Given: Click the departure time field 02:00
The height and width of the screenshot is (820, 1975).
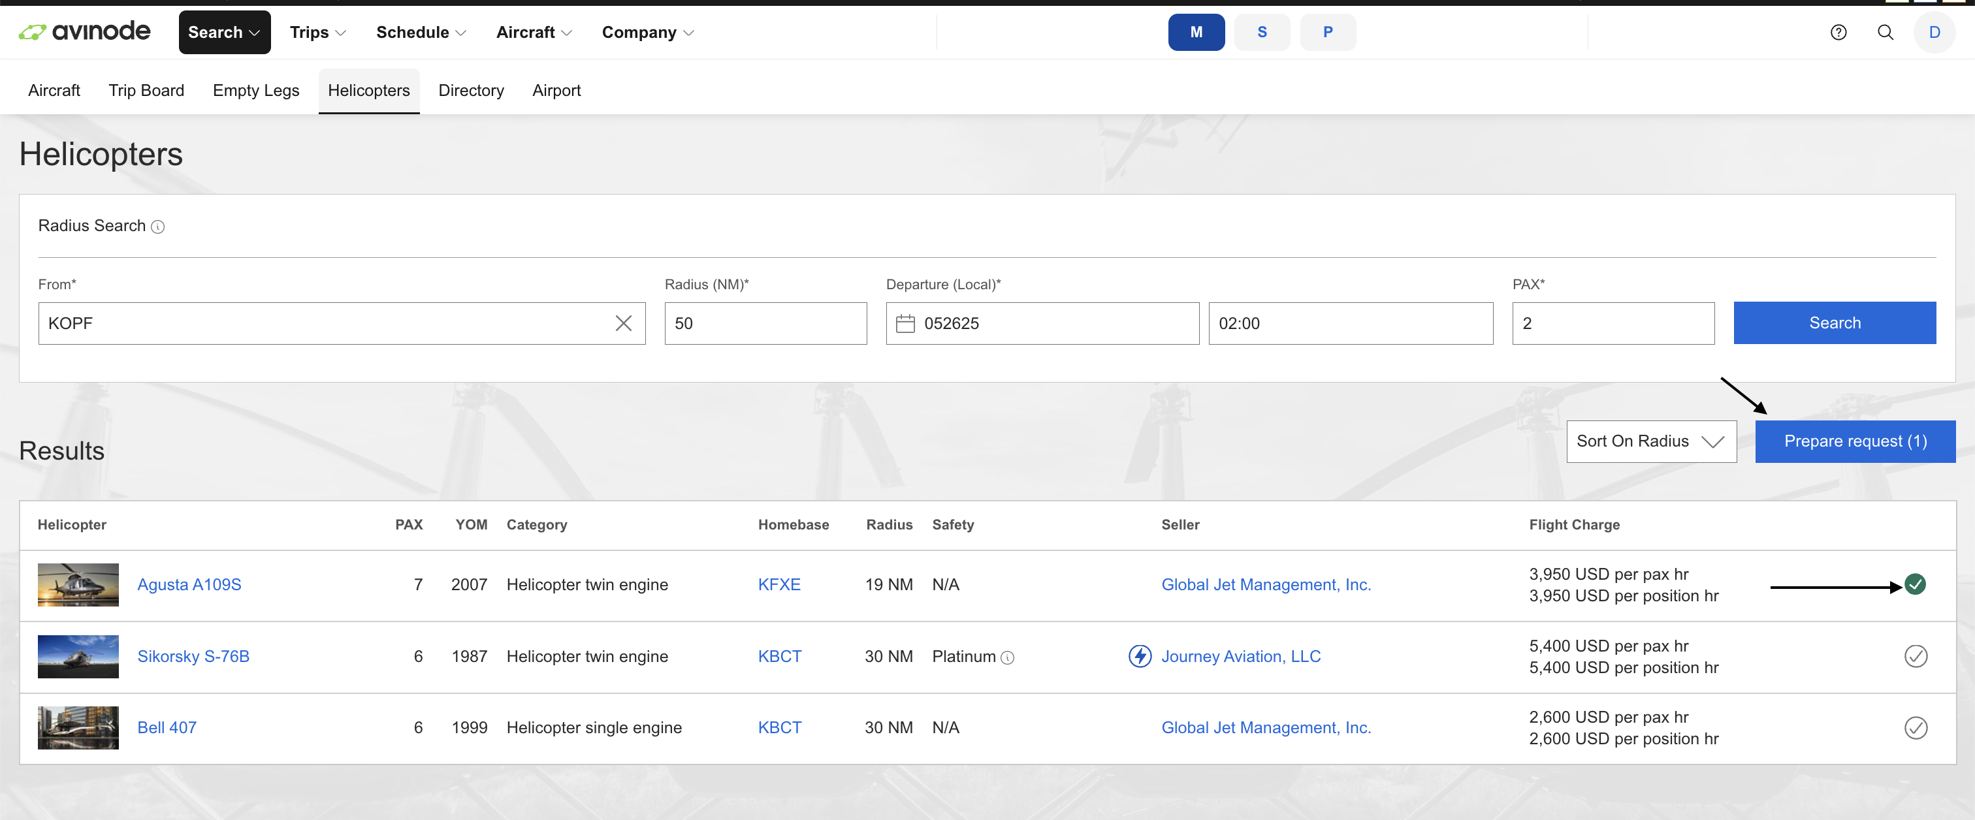Looking at the screenshot, I should 1350,323.
